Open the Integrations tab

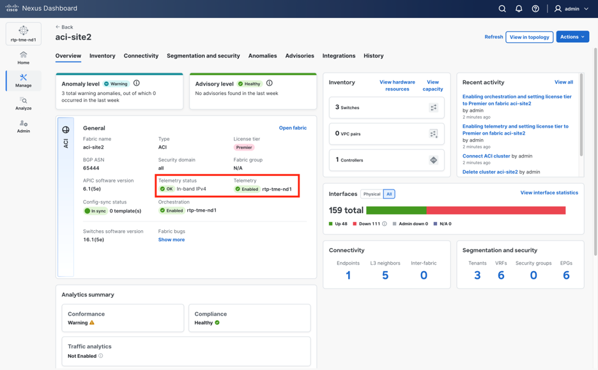coord(339,56)
